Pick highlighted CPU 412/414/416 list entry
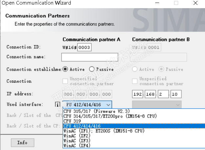 134,126
